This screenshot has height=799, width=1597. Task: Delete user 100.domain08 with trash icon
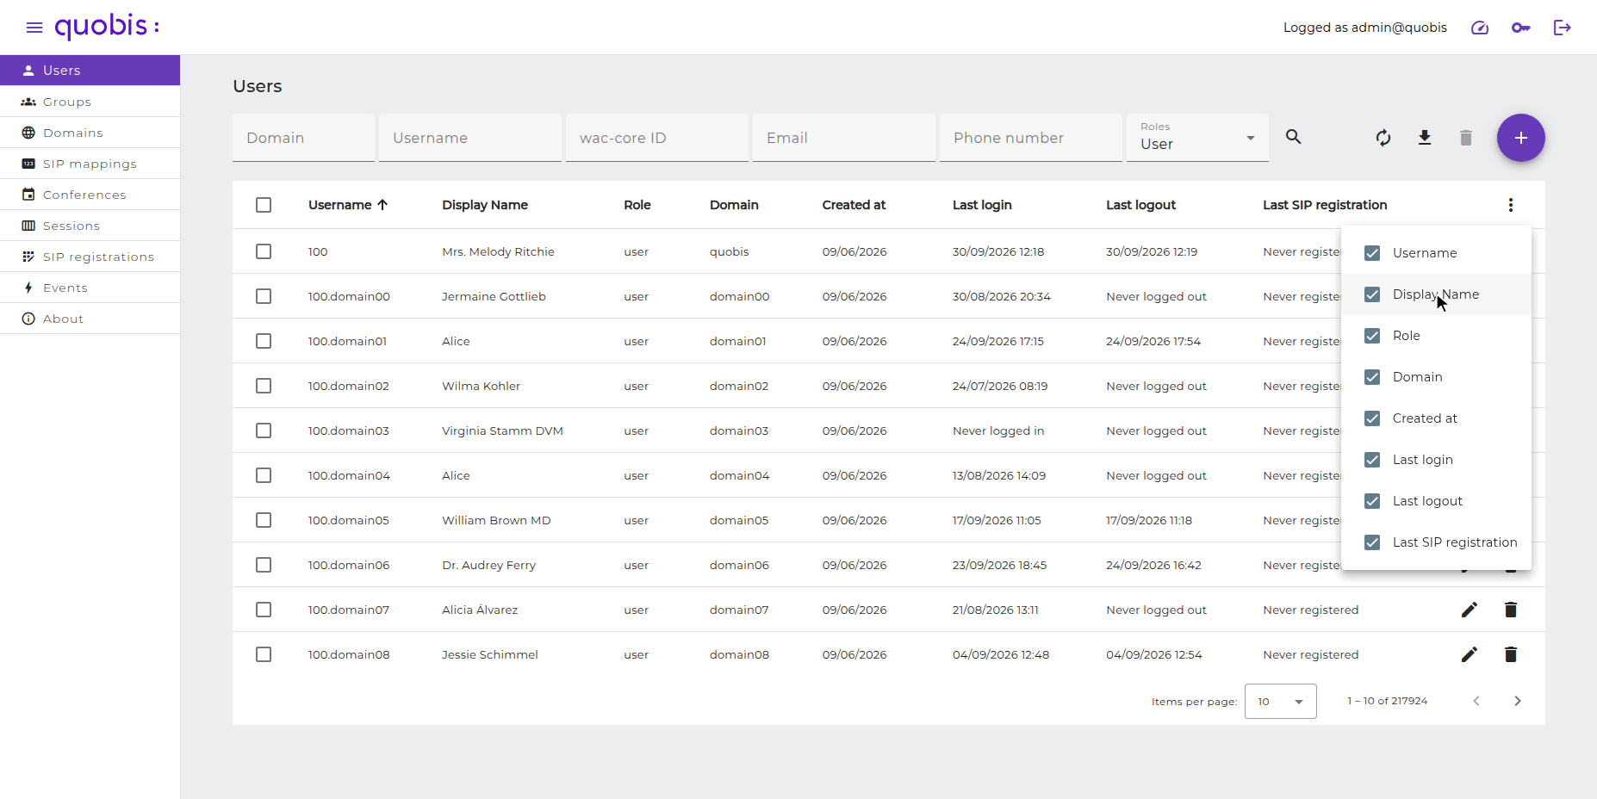tap(1511, 654)
